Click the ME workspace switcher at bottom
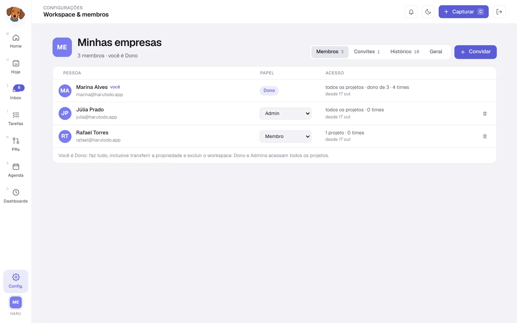 (x=16, y=302)
